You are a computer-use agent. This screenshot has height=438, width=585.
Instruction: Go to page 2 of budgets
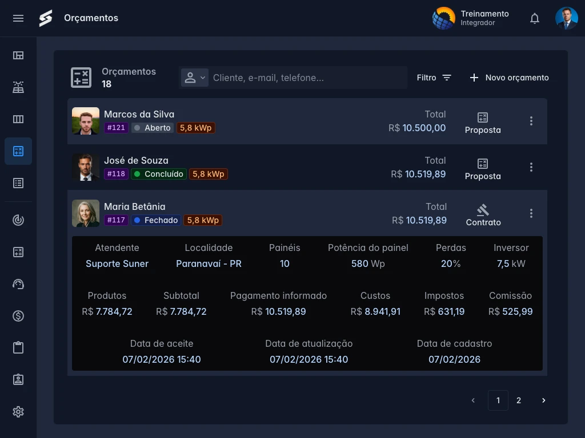click(519, 400)
